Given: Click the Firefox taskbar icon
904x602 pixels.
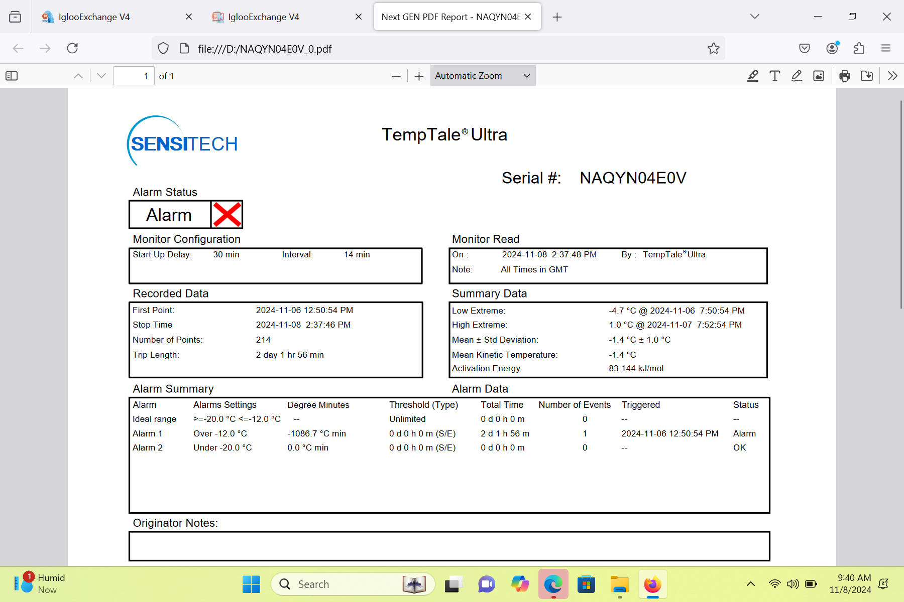Looking at the screenshot, I should [x=652, y=584].
